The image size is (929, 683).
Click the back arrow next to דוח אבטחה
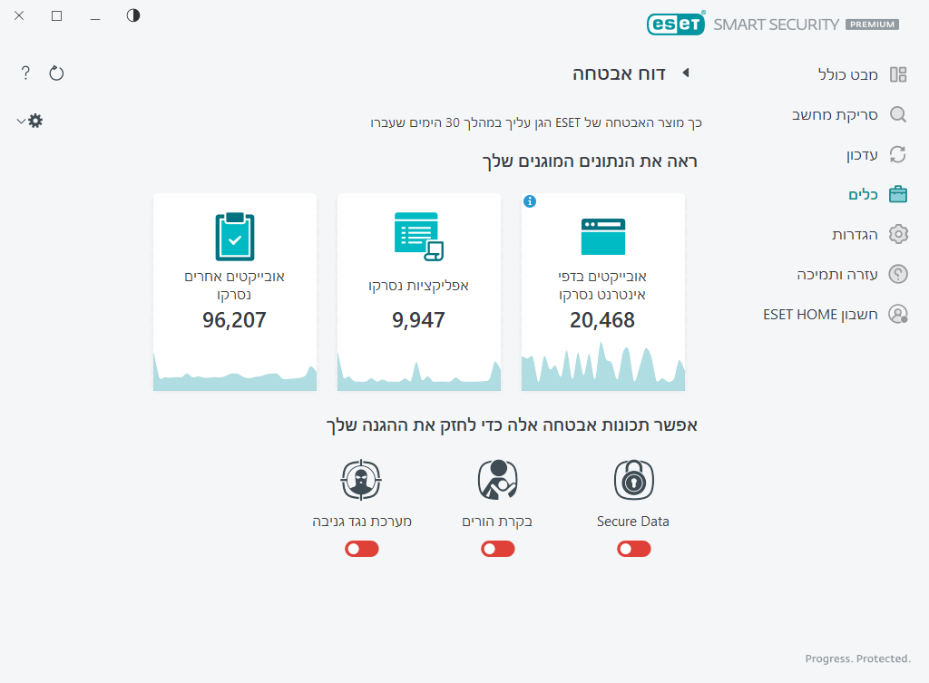pyautogui.click(x=686, y=73)
